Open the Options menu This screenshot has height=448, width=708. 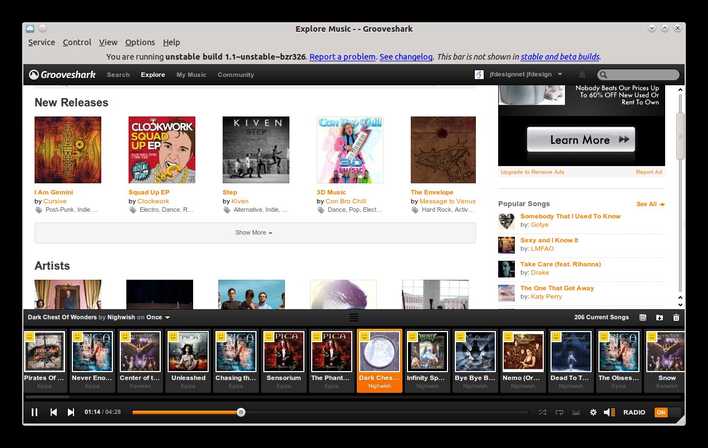[140, 42]
